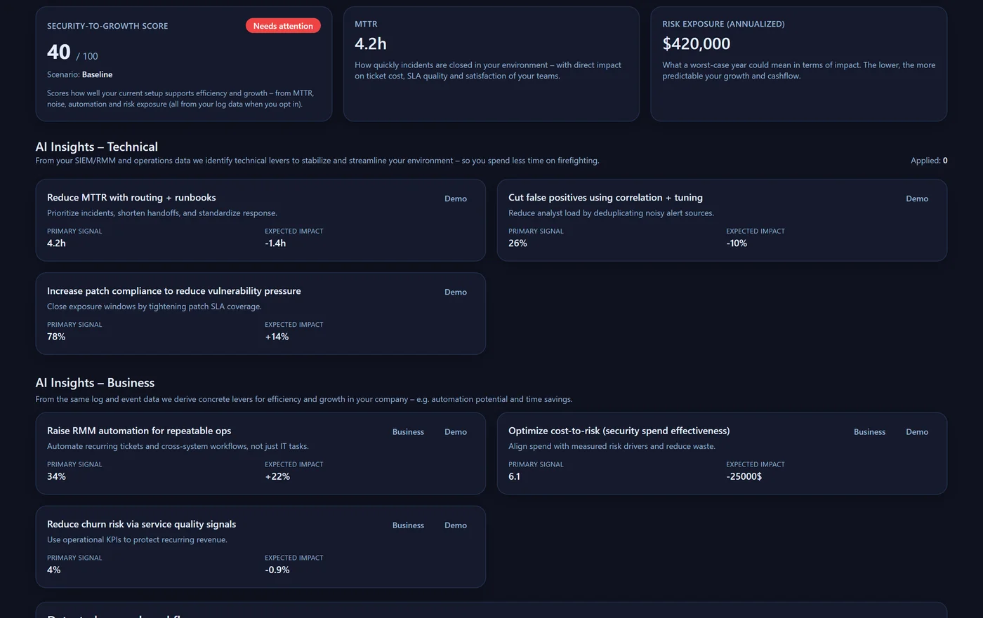Click Demo on Increase patch compliance card

455,292
